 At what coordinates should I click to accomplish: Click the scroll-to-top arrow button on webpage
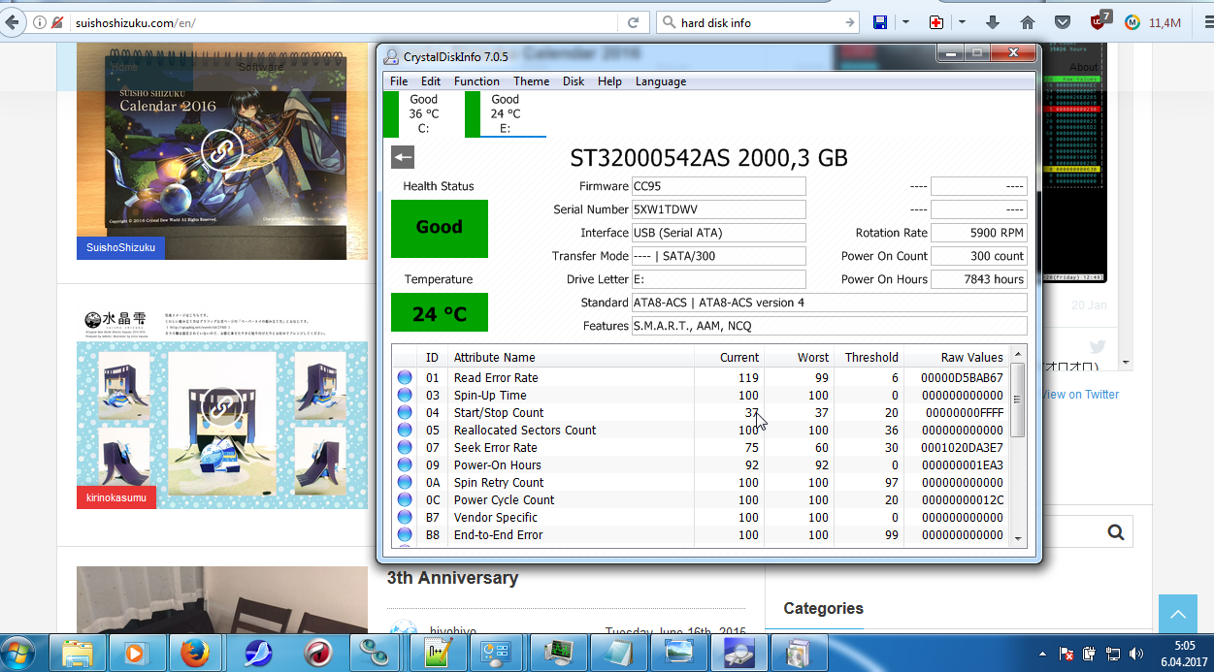tap(1177, 615)
